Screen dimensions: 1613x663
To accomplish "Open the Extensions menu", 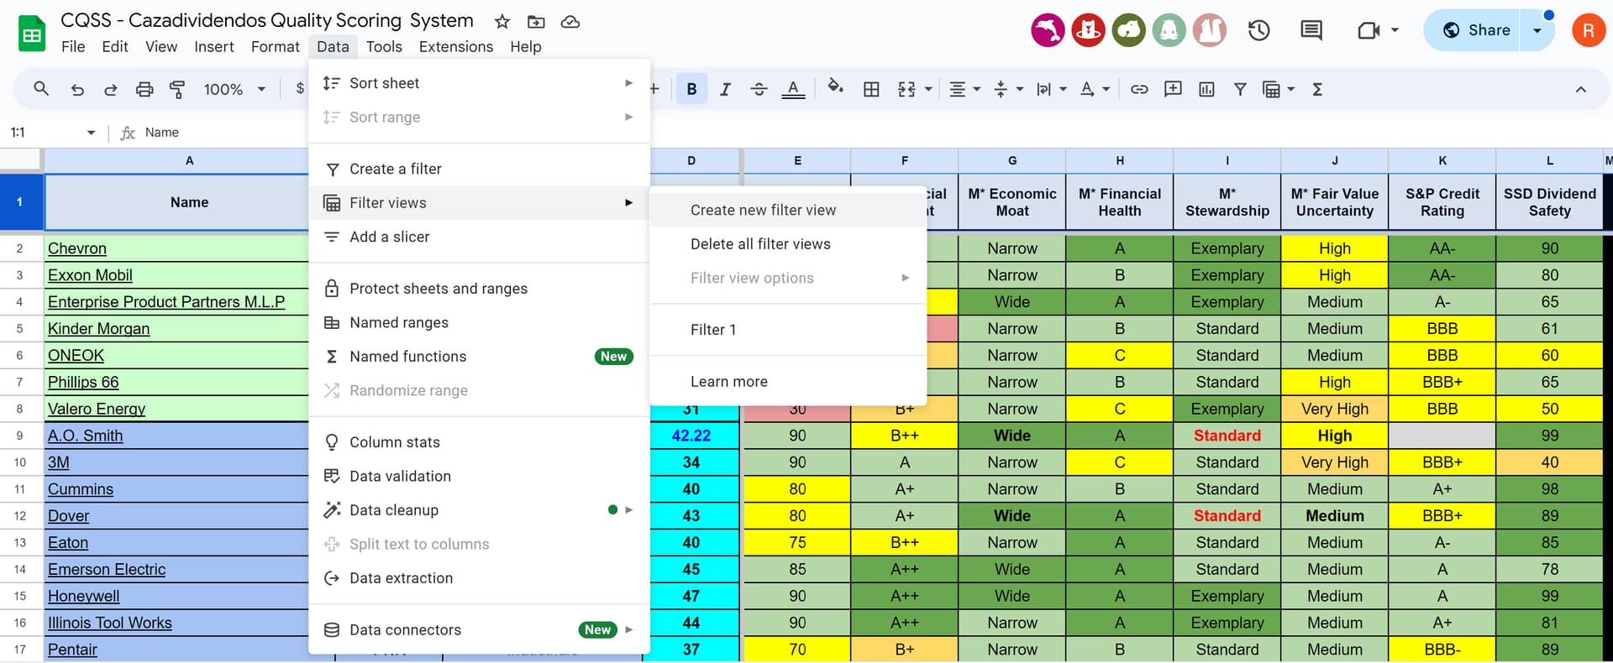I will tap(456, 47).
